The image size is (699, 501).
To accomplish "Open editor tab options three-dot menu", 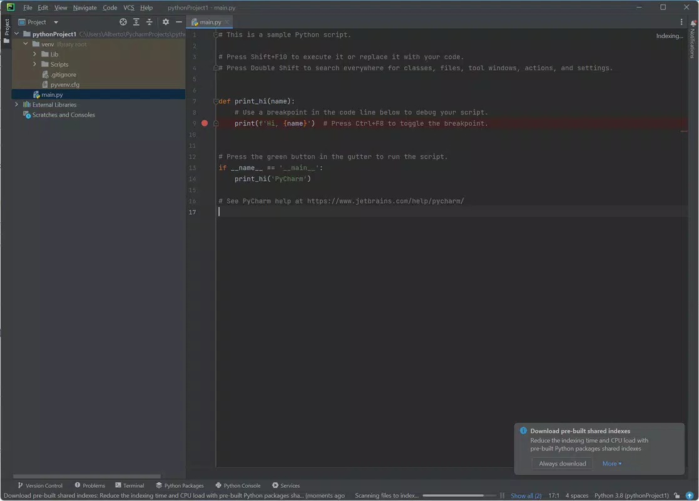I will (x=681, y=22).
